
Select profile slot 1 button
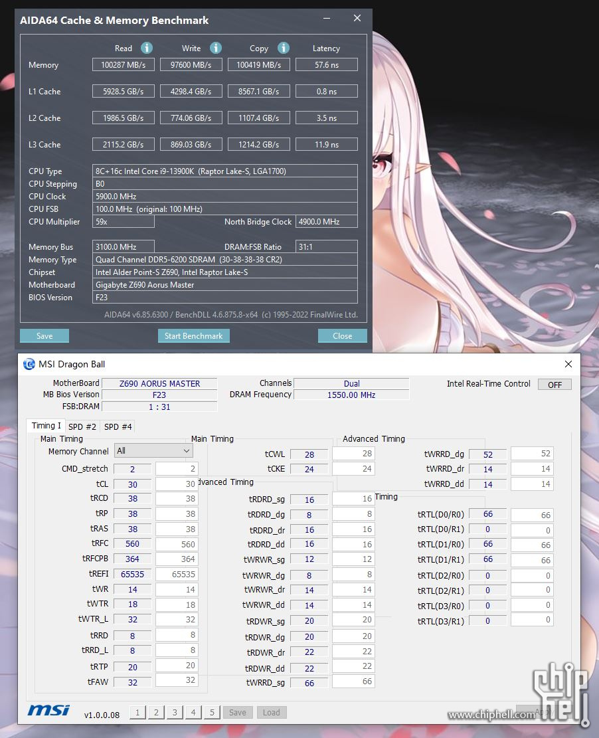click(137, 713)
